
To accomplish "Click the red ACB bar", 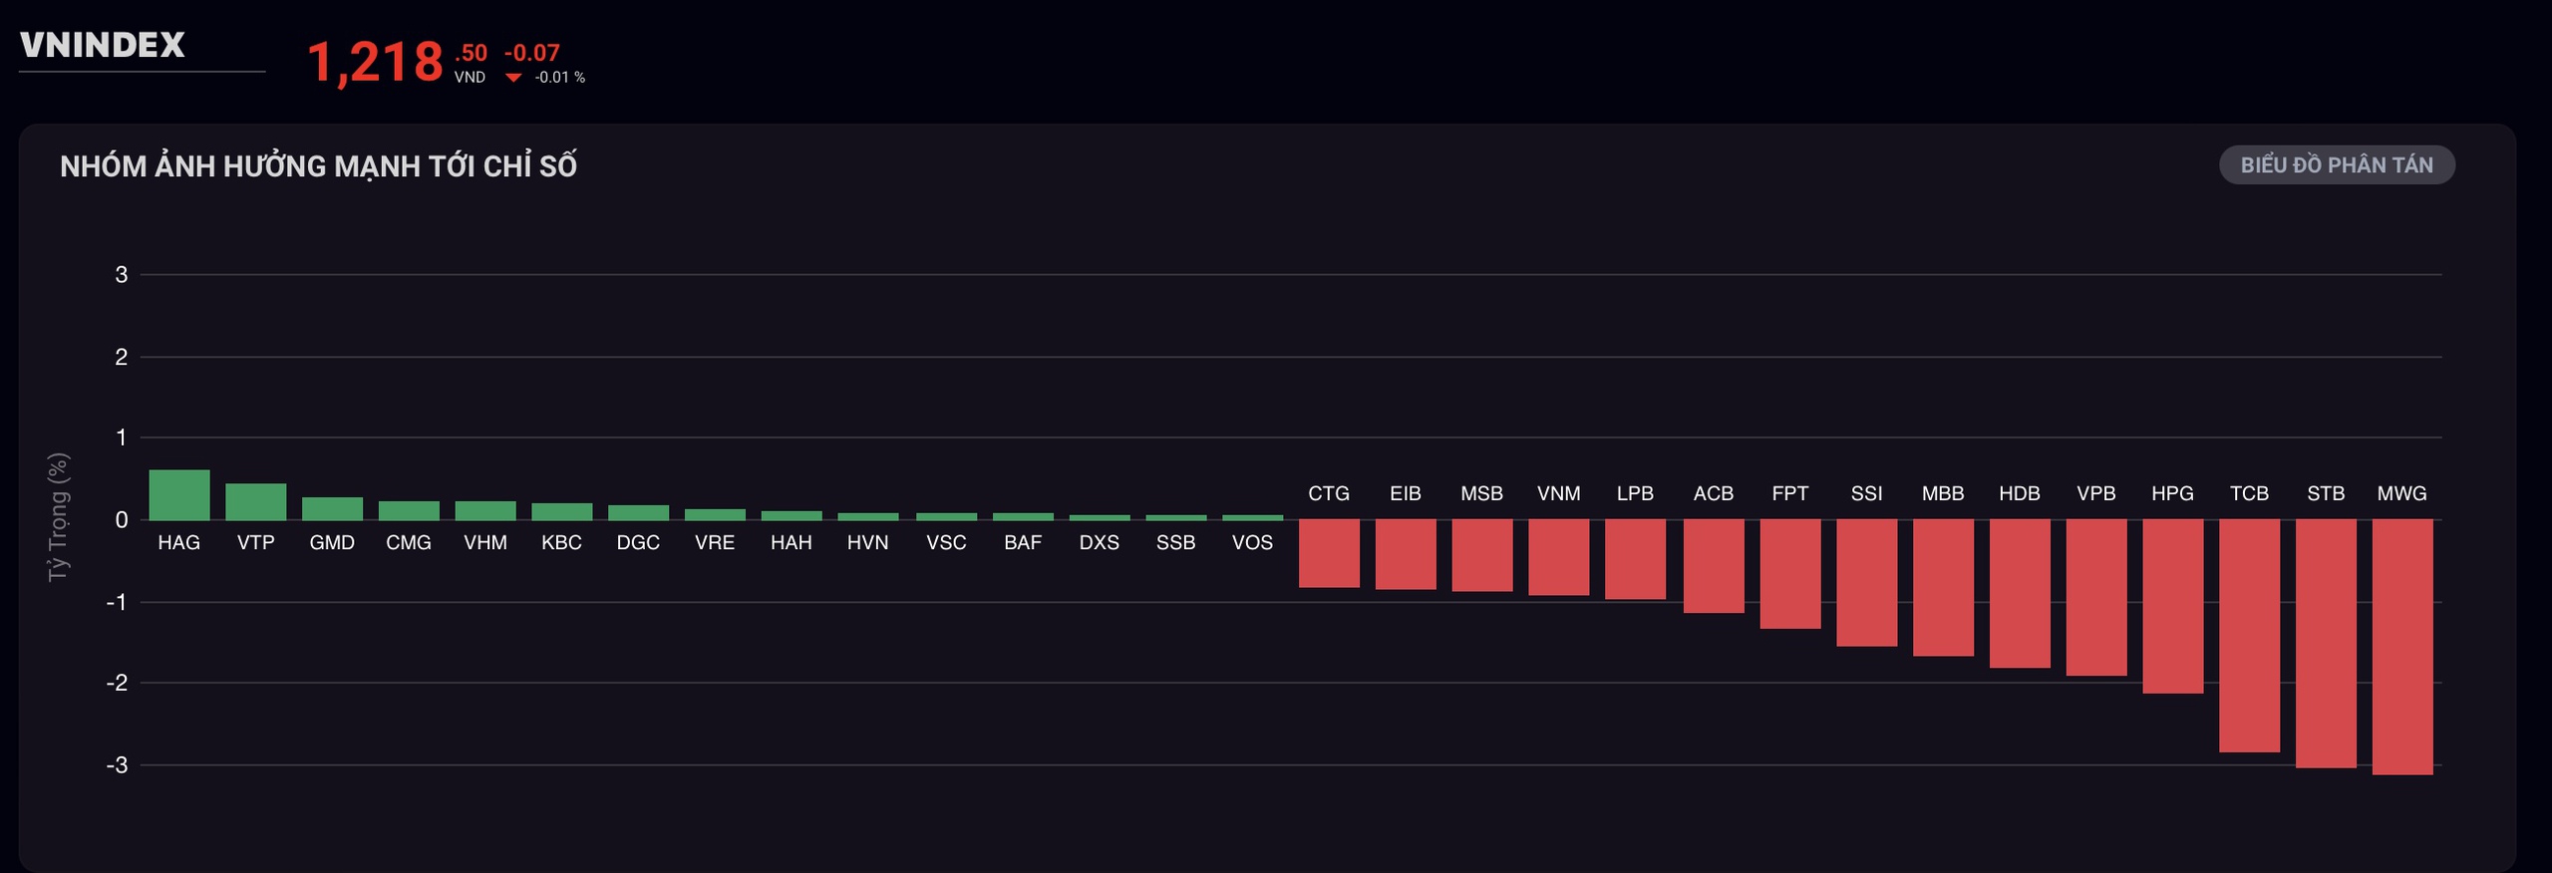I will tap(1714, 565).
